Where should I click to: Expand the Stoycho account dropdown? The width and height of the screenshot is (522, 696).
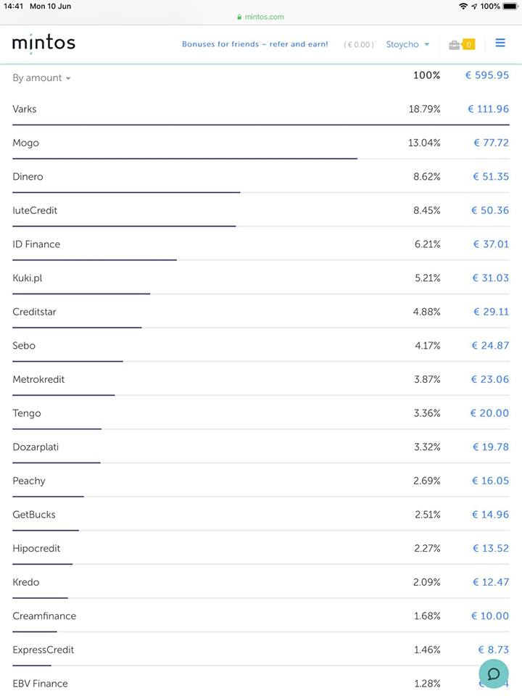pyautogui.click(x=407, y=45)
